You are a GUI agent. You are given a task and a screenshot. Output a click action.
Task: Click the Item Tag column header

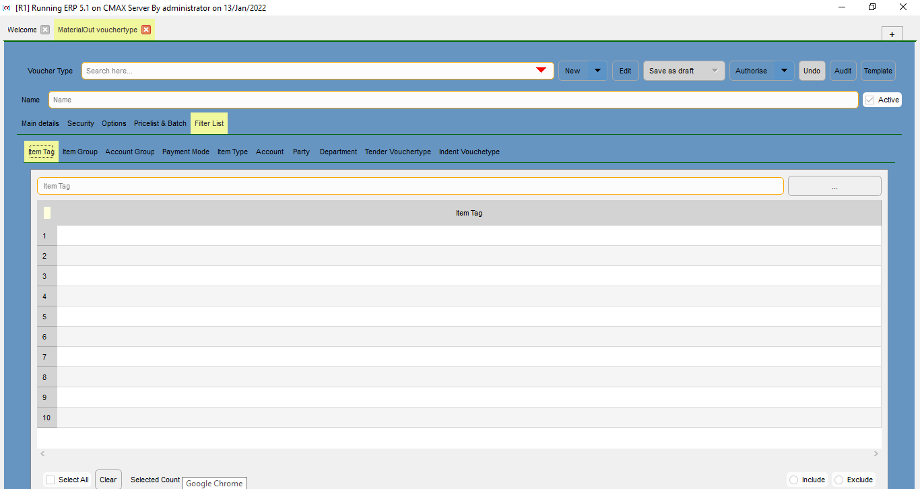point(469,213)
